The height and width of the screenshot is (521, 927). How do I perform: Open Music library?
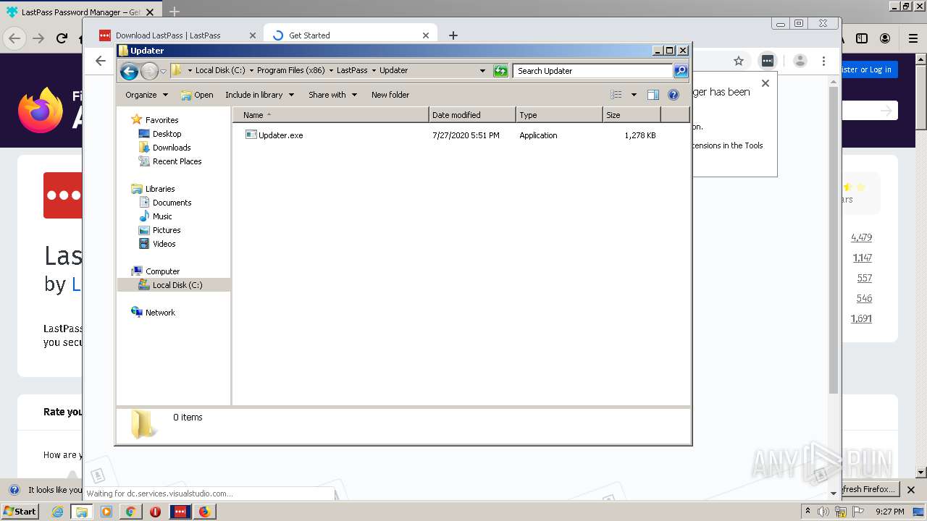tap(162, 216)
